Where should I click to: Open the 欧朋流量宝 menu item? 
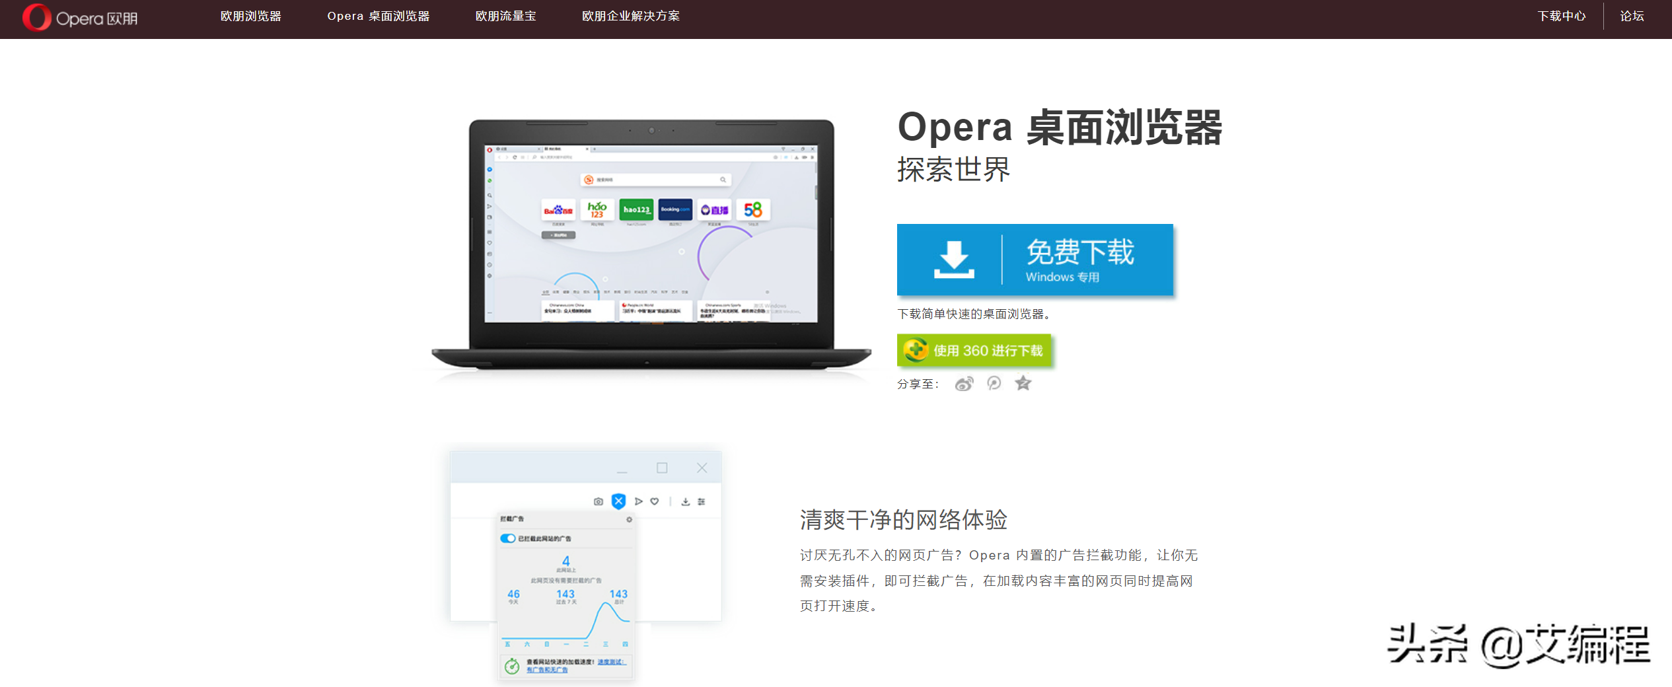pyautogui.click(x=506, y=16)
